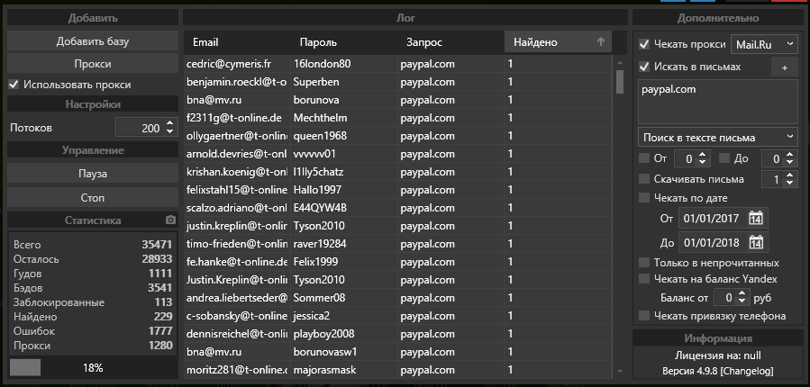
Task: Click the Добавить базу button
Action: tap(93, 41)
